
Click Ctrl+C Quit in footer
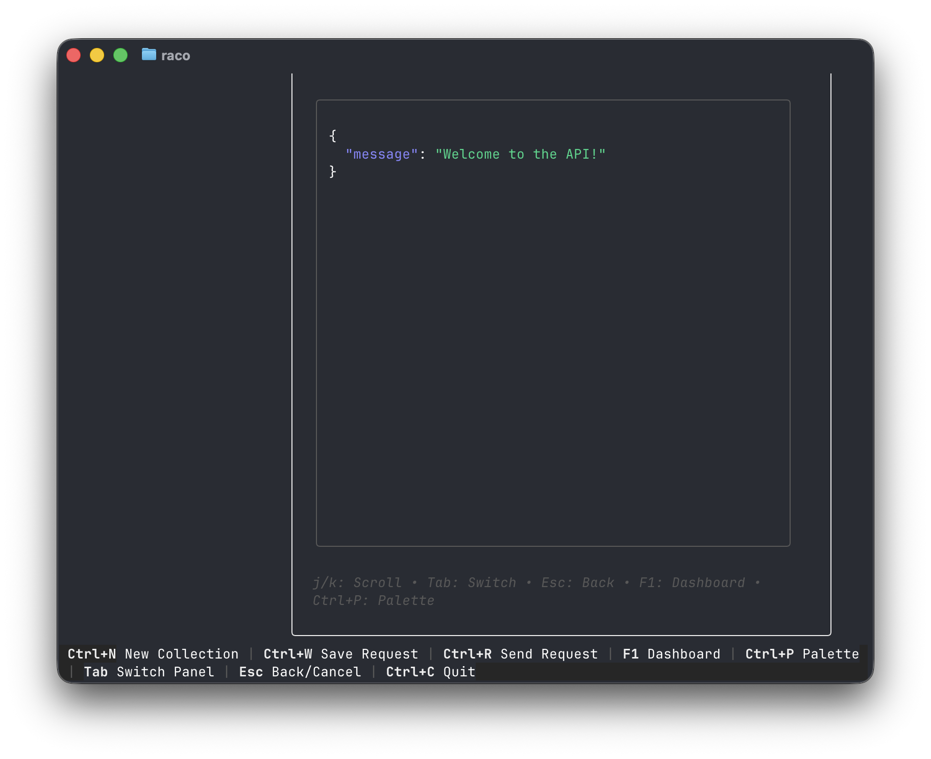pos(430,672)
